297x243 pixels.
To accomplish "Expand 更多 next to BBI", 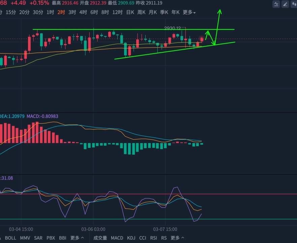I will pyautogui.click(x=77, y=238).
